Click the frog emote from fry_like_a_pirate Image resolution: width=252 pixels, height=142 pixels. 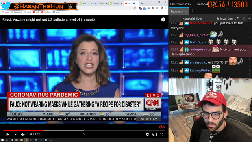(x=213, y=34)
